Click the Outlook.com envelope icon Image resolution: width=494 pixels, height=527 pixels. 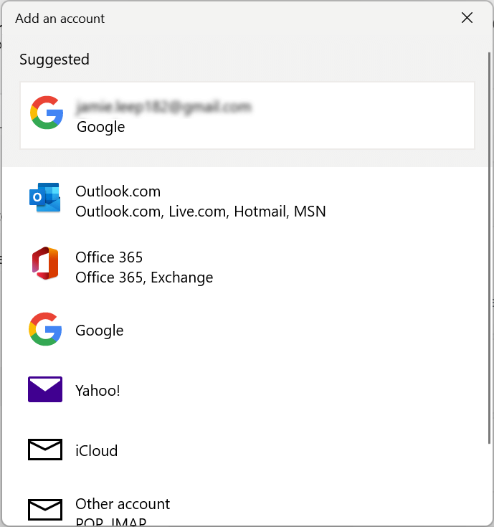45,198
